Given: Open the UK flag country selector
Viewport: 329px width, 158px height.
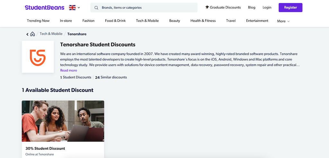Looking at the screenshot, I should click(74, 7).
